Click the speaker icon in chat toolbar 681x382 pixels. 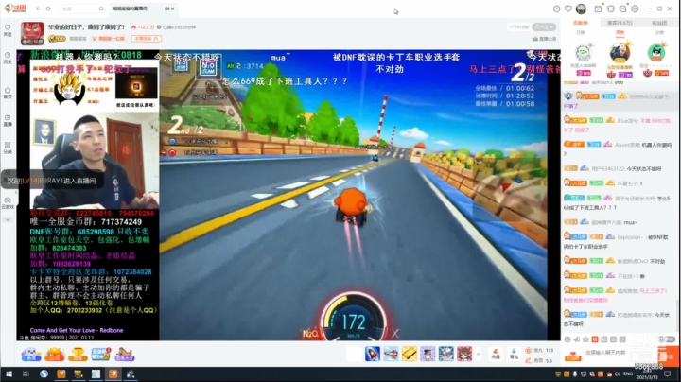tap(577, 339)
